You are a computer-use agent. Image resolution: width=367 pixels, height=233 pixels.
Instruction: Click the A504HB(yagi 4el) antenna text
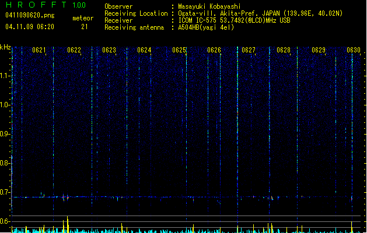click(206, 27)
